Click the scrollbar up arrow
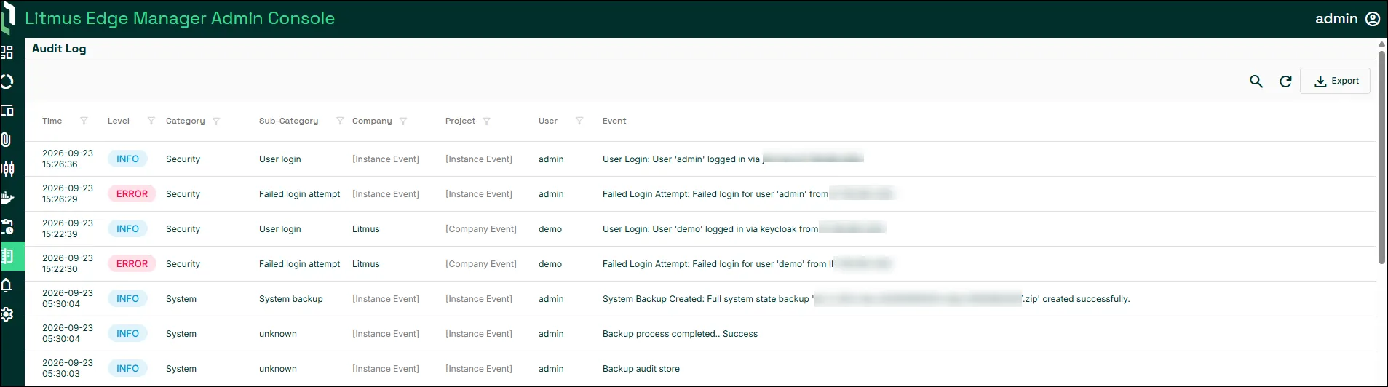 (x=1381, y=44)
